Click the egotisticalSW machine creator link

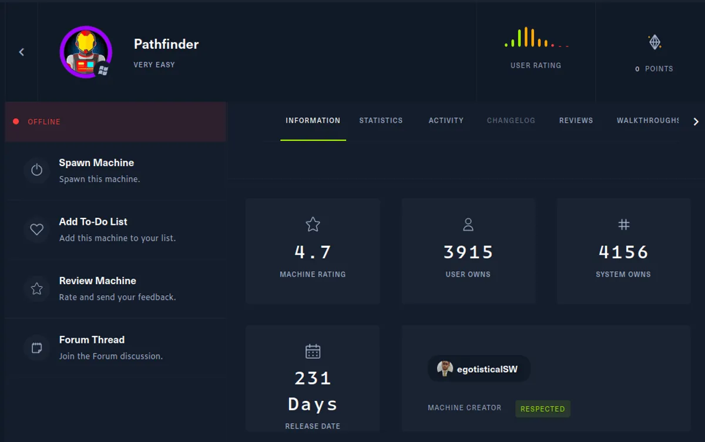click(x=479, y=369)
